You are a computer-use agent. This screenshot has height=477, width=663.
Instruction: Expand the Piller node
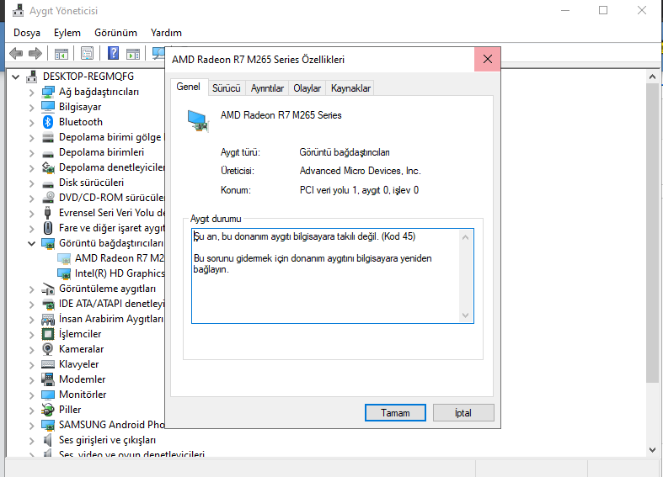point(31,411)
